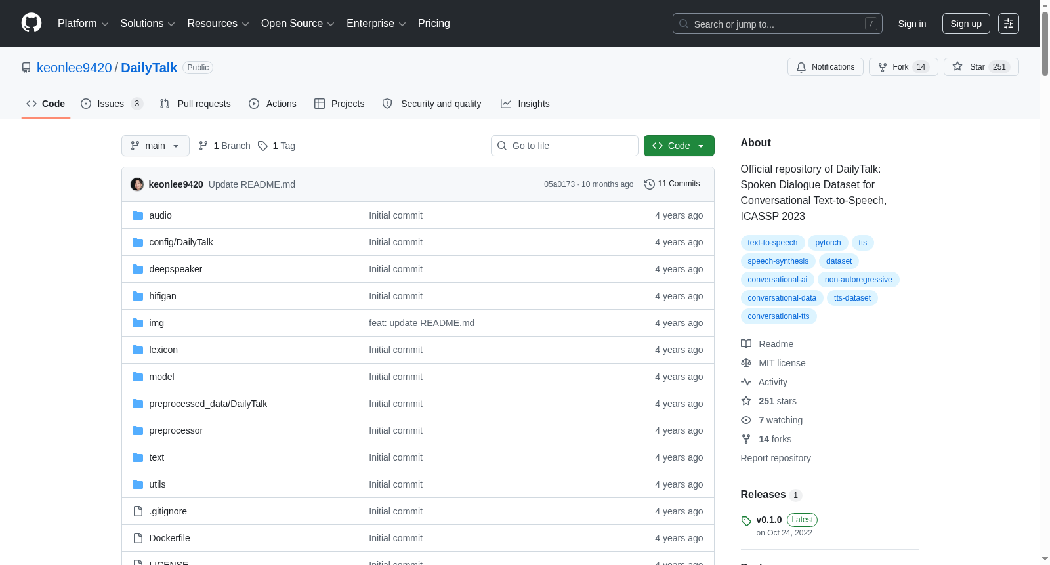
Task: Open the Insights tab
Action: [525, 104]
